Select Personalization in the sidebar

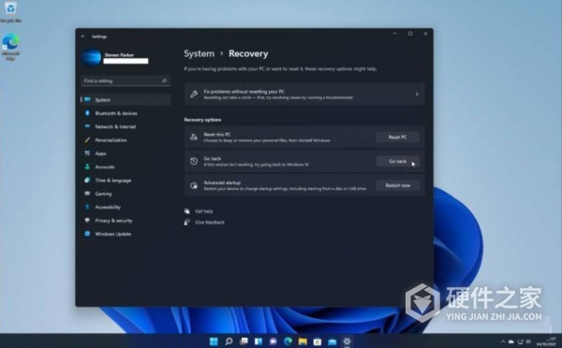tap(126, 140)
